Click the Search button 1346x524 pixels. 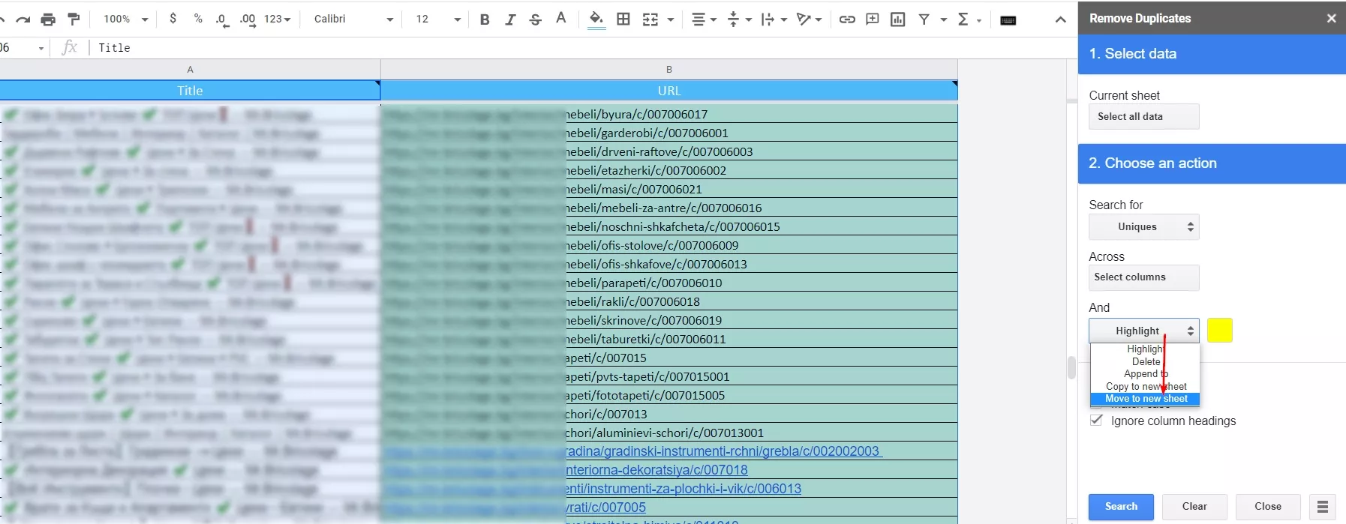click(1121, 507)
